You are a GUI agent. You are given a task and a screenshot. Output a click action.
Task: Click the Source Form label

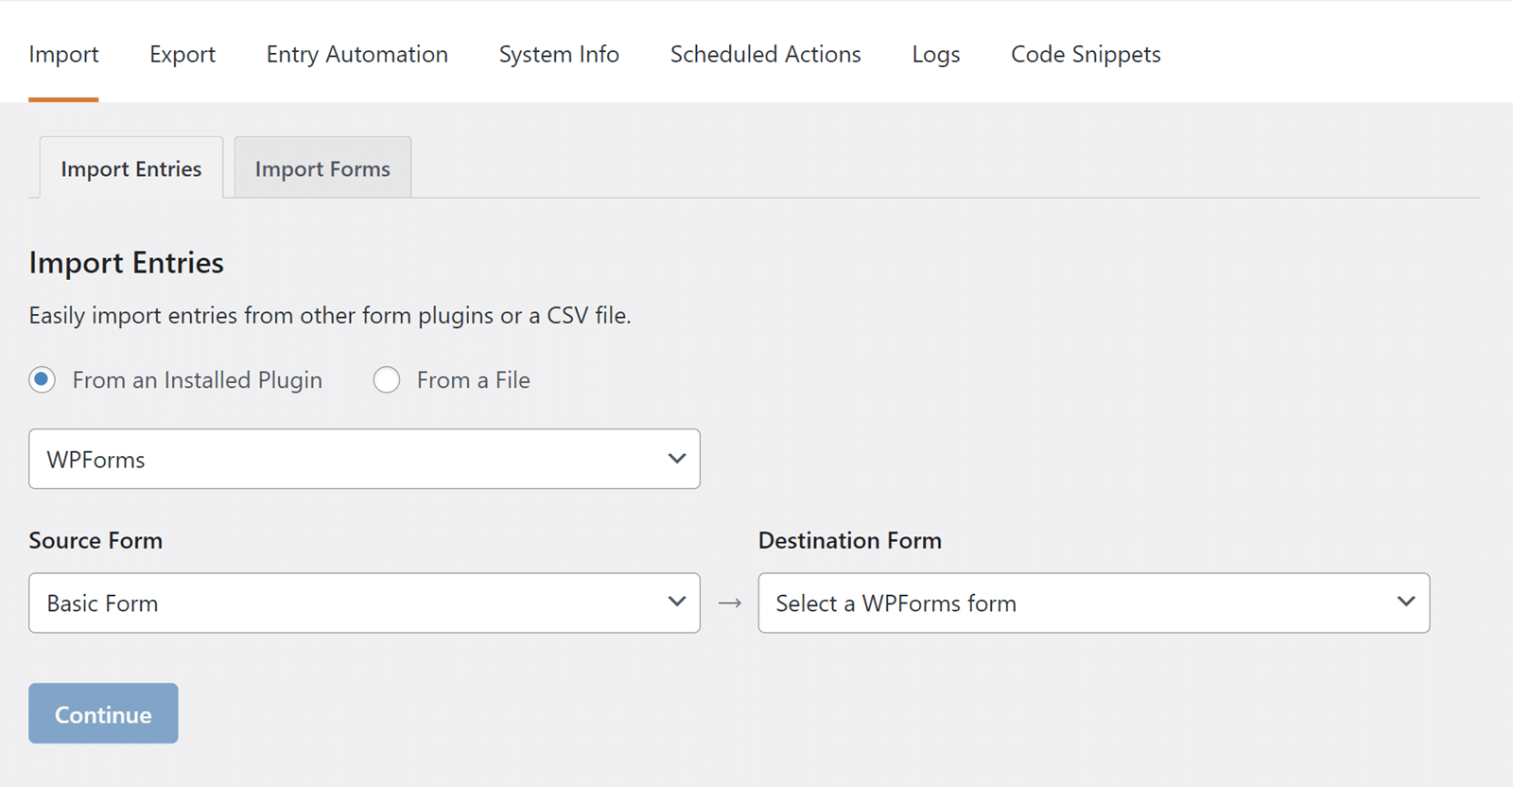pyautogui.click(x=96, y=540)
